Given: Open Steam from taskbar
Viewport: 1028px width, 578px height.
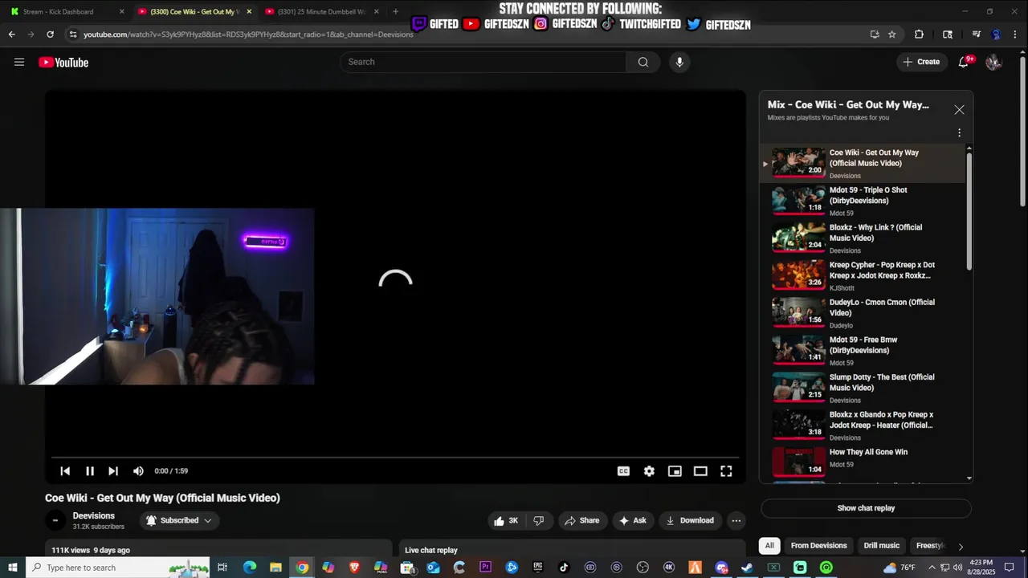Looking at the screenshot, I should pos(747,568).
